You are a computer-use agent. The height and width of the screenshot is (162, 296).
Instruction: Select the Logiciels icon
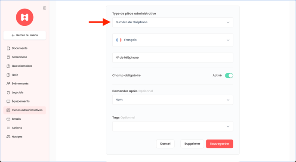[x=8, y=93]
